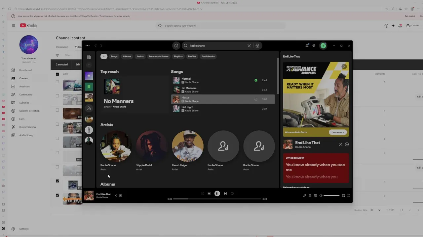Play No Manners in Songs list
Screen dimensions: 423x237
click(223, 90)
